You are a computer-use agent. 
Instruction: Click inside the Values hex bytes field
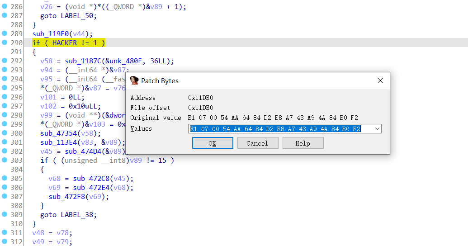pos(275,129)
